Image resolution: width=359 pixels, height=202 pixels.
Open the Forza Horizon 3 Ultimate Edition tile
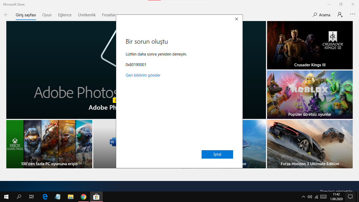pos(310,144)
